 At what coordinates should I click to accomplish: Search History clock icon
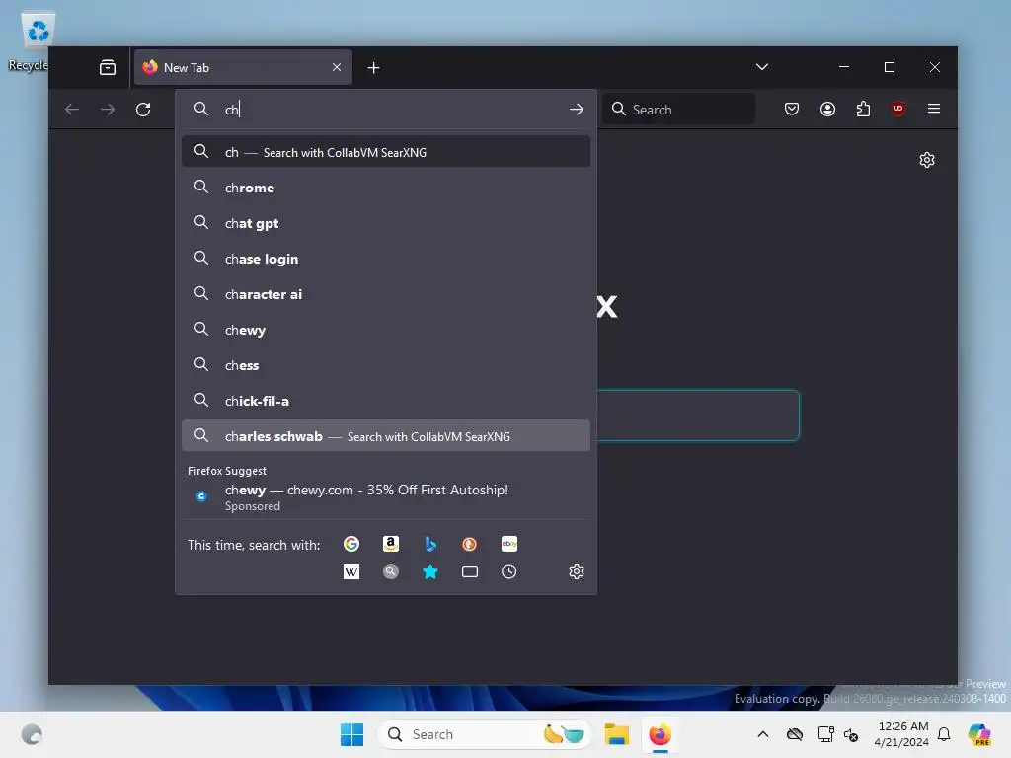pyautogui.click(x=509, y=571)
